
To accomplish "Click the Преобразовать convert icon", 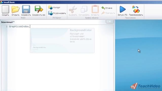I will click(136, 11).
